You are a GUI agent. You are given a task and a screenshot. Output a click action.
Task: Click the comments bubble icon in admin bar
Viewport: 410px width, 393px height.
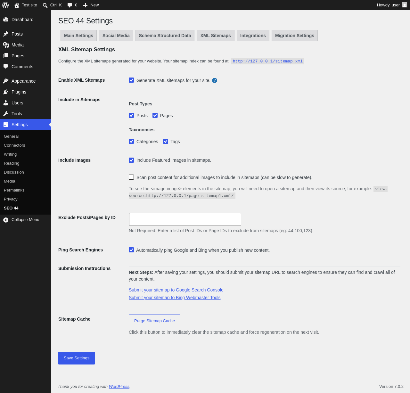70,5
